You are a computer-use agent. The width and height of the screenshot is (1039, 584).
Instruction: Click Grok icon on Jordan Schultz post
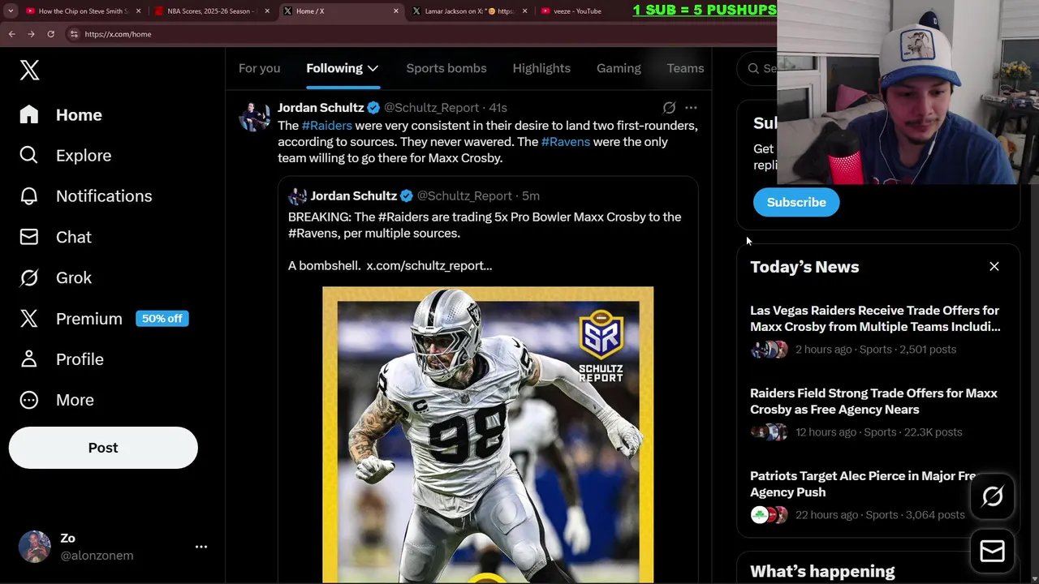(669, 107)
